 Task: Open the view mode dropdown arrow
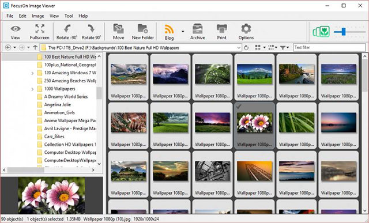click(x=264, y=47)
